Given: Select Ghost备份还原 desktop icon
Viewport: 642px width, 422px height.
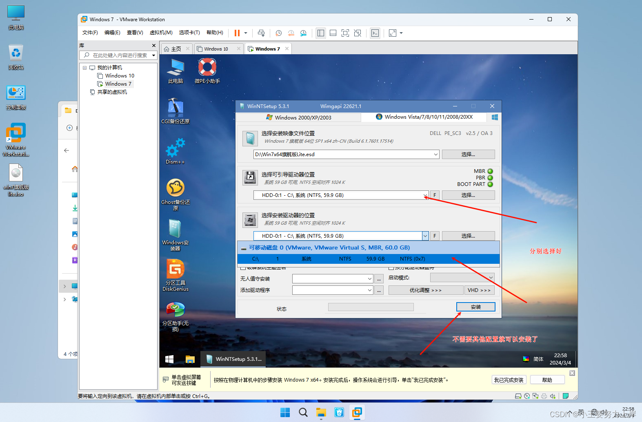Looking at the screenshot, I should [175, 194].
